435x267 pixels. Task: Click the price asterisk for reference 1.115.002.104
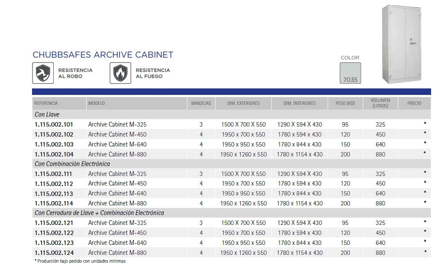pos(425,153)
